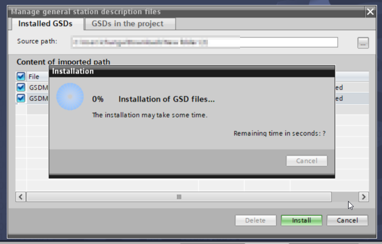Click into the Source path text field
The width and height of the screenshot is (382, 244).
[204, 43]
